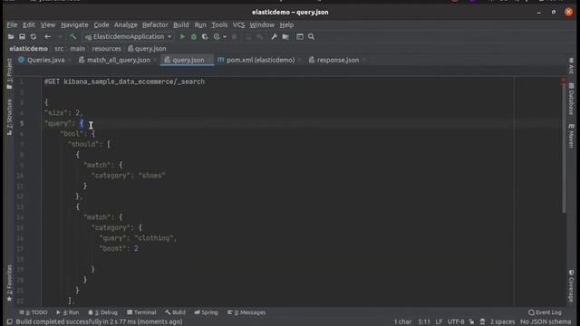Open the File menu

pyautogui.click(x=12, y=24)
